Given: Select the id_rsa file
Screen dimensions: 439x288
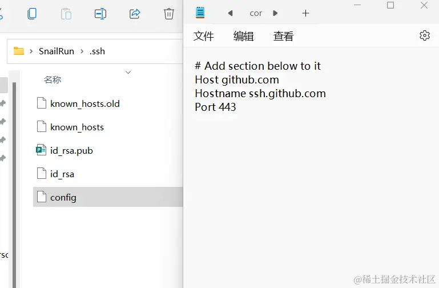Looking at the screenshot, I should pos(108,174).
